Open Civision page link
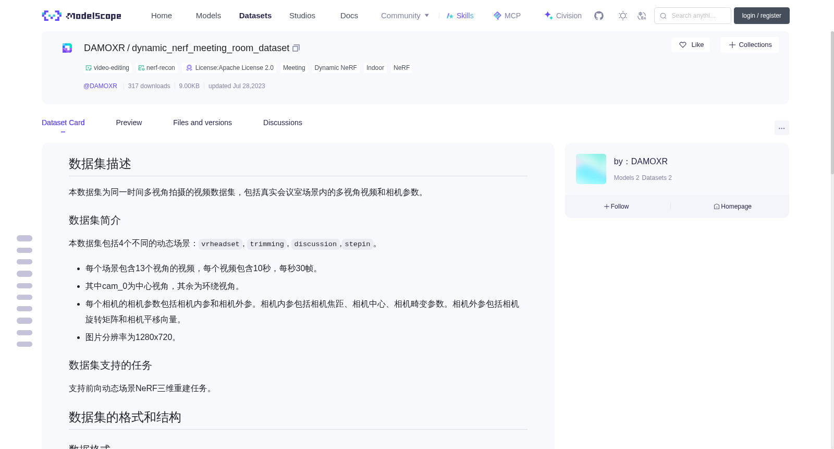 click(x=563, y=16)
